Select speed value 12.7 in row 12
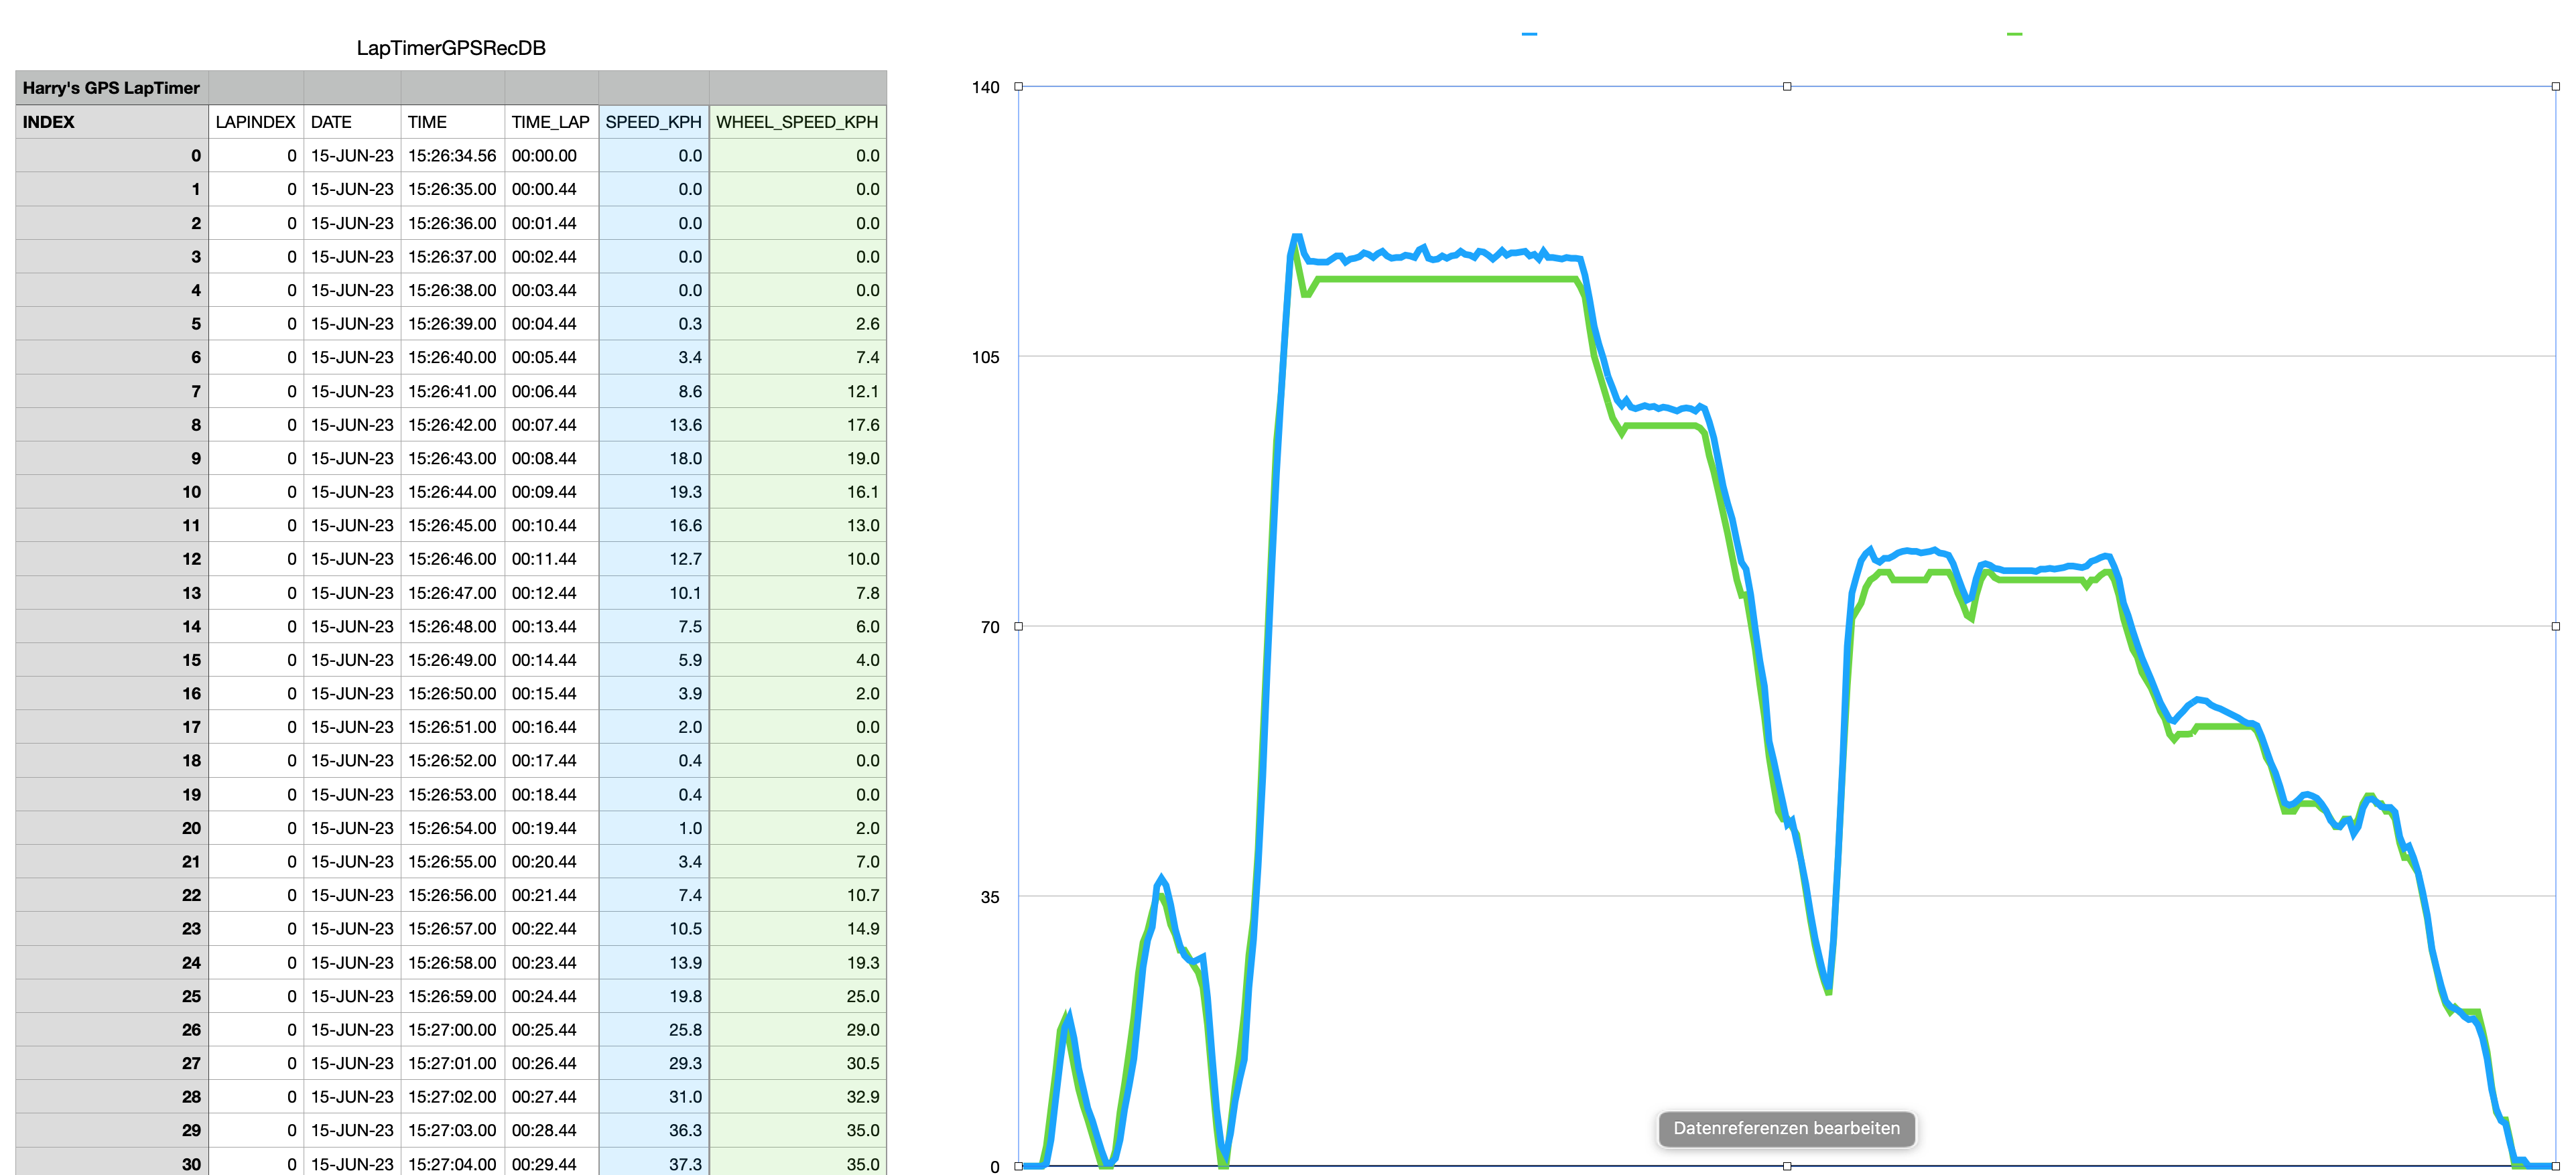Image resolution: width=2576 pixels, height=1175 pixels. tap(654, 559)
